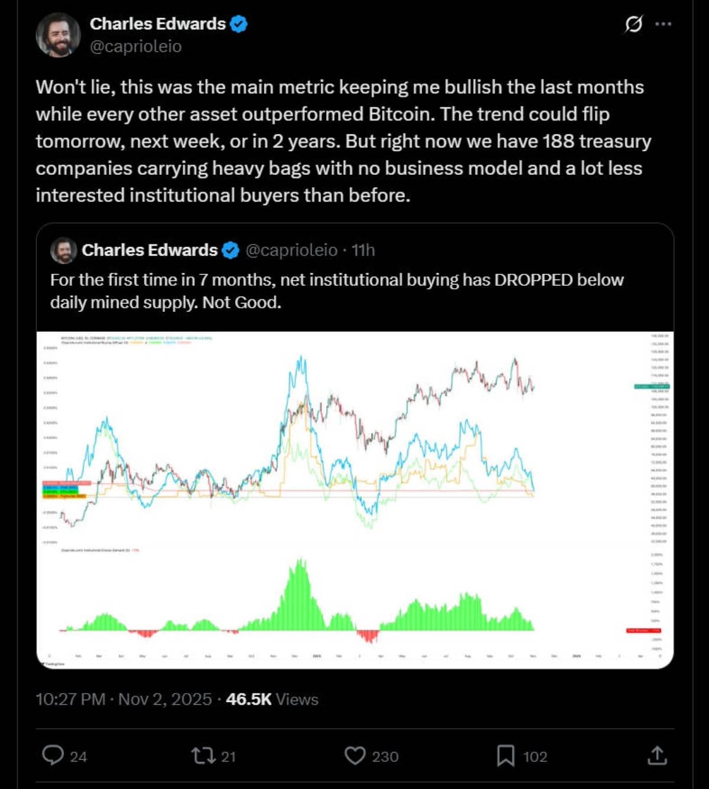The width and height of the screenshot is (709, 789).
Task: Open the three-dot more options menu
Action: (x=664, y=24)
